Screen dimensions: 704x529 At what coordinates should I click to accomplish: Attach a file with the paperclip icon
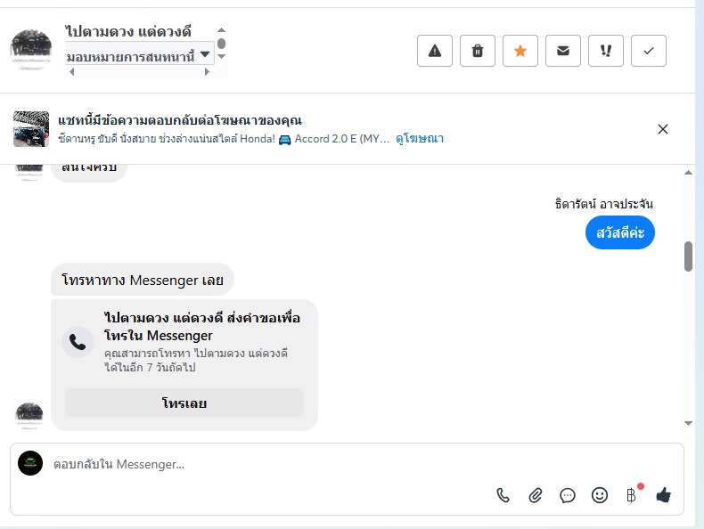click(536, 495)
